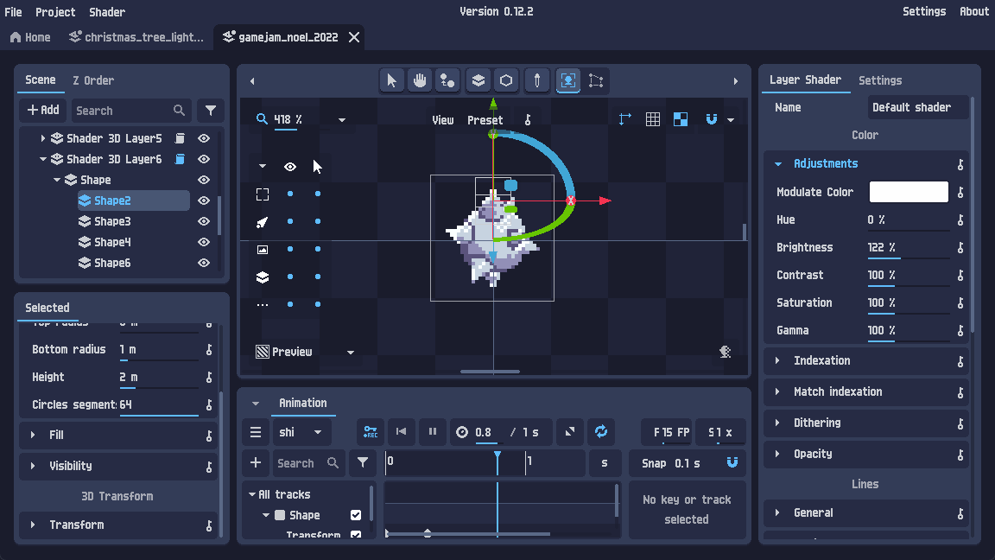Activate the hand pan tool
The image size is (995, 560).
420,80
